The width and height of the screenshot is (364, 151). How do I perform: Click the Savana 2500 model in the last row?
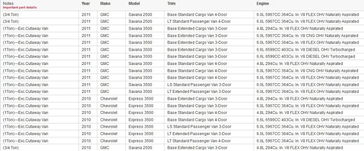[140, 148]
